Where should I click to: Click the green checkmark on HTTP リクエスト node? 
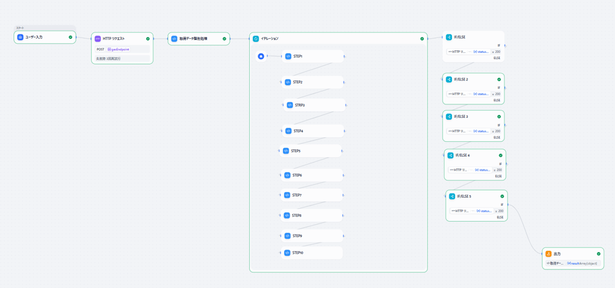[148, 39]
